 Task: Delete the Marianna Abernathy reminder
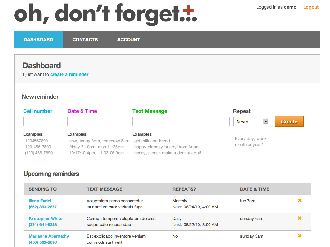tap(299, 236)
